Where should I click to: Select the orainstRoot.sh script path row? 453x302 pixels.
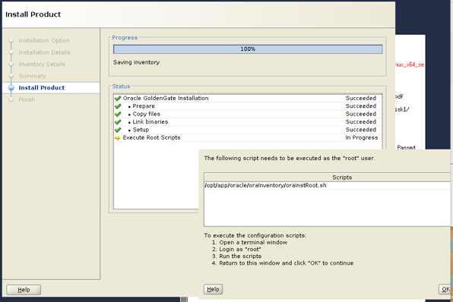click(x=327, y=185)
